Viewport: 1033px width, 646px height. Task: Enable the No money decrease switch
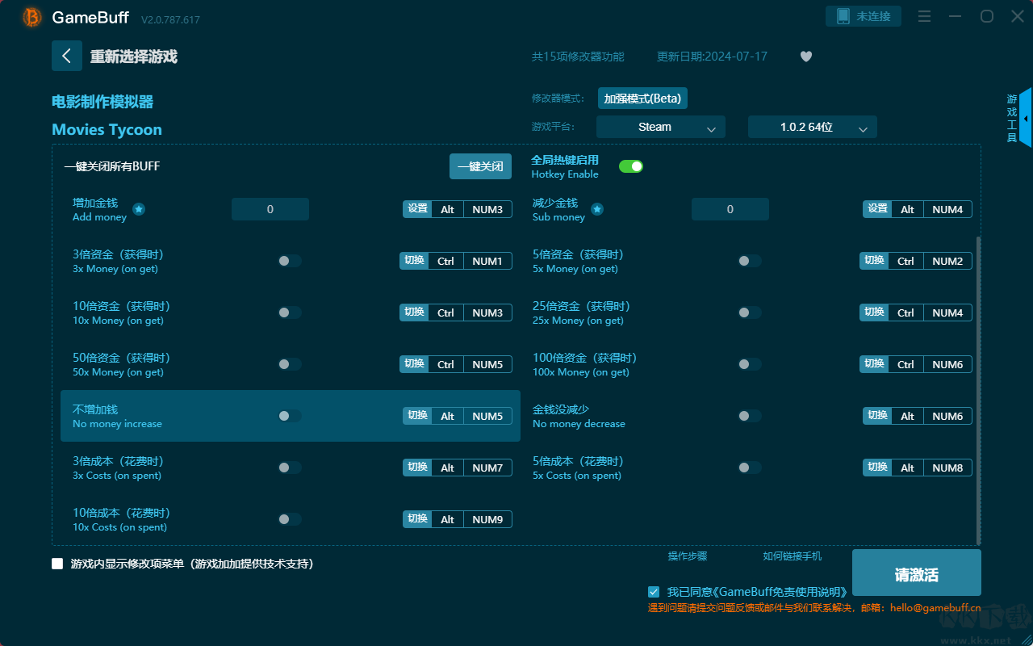point(749,416)
